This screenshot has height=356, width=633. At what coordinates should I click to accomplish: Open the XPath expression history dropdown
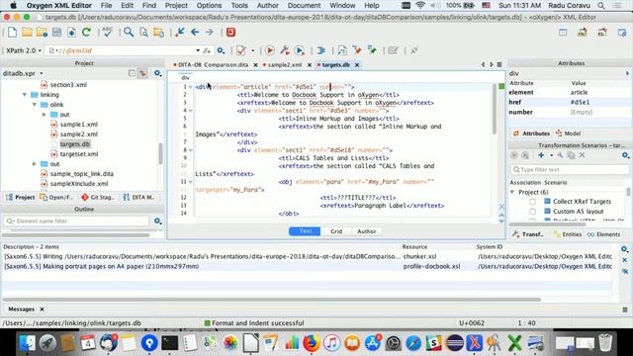[198, 50]
